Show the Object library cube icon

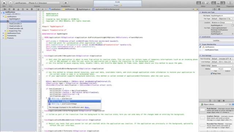[219, 101]
